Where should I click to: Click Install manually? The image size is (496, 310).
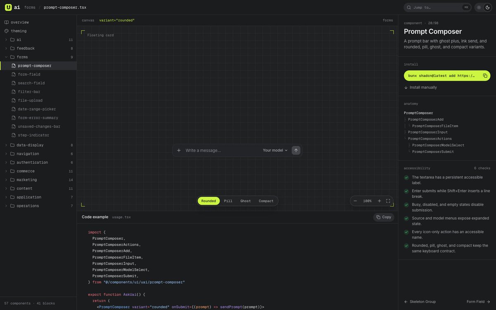point(420,88)
